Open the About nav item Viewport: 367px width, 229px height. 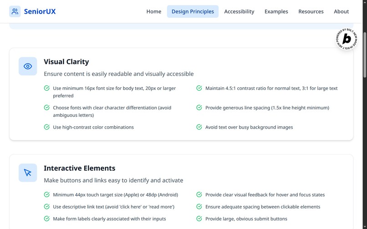(x=341, y=11)
